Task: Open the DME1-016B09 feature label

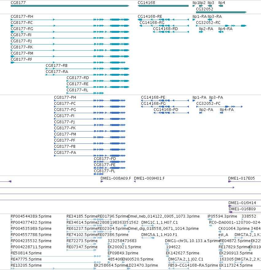Action: [x=242, y=209]
